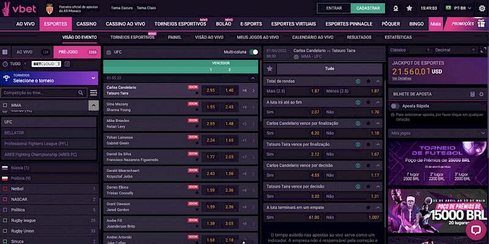Click the AS Monaco crest
Screen dimensions: 489x244
50,9
